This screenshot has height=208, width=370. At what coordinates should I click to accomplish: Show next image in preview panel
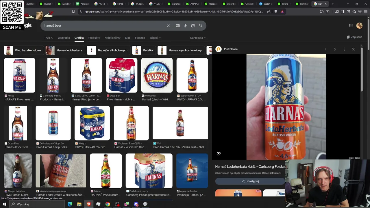pyautogui.click(x=335, y=49)
